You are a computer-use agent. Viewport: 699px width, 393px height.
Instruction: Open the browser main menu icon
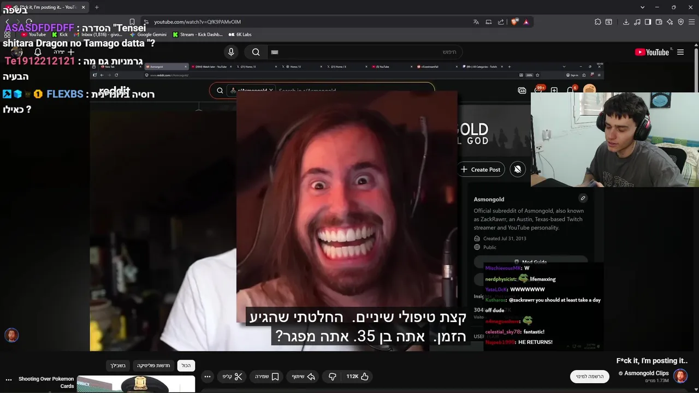coord(692,22)
